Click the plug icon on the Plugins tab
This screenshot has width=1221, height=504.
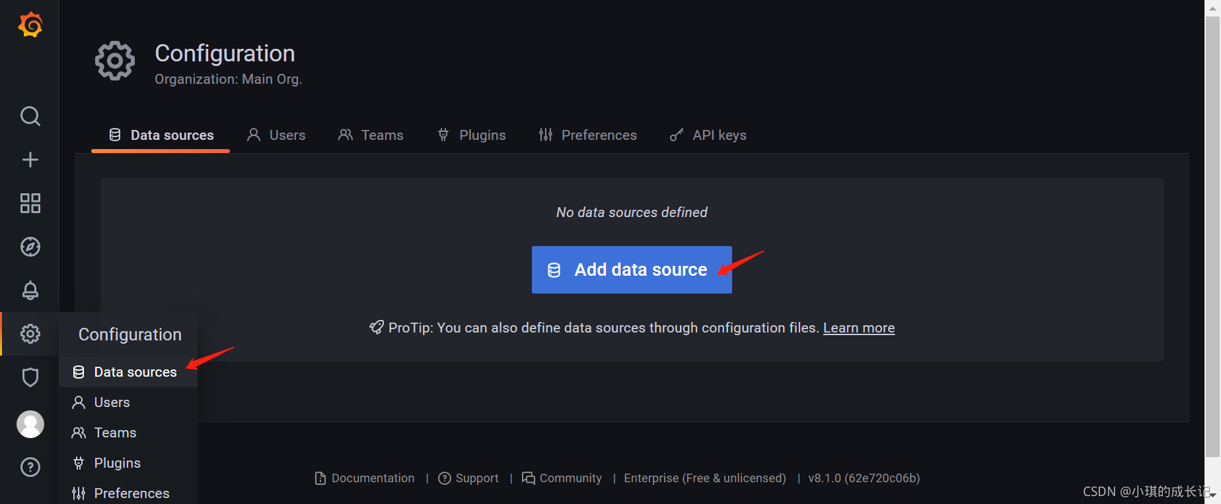443,135
